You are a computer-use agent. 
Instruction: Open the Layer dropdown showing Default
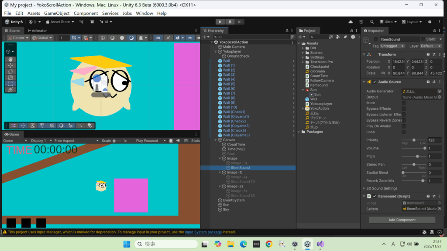(x=430, y=46)
